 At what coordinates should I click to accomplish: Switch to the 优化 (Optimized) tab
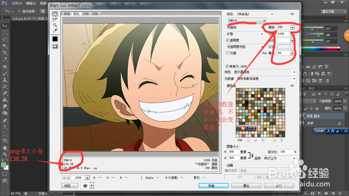point(76,14)
